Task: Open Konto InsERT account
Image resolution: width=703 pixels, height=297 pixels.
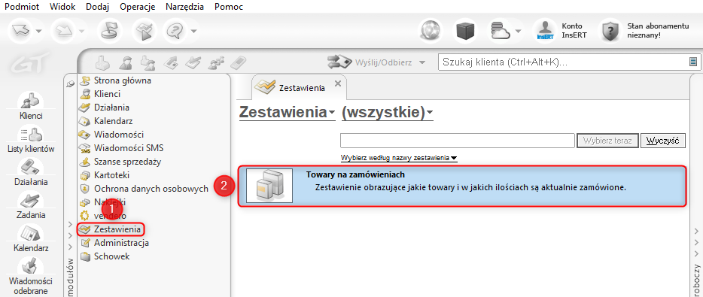Action: (x=561, y=31)
